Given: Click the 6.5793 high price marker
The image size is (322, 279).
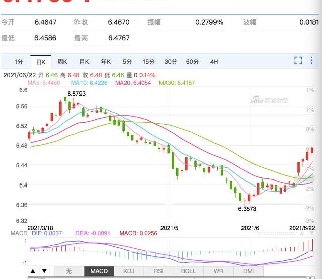Looking at the screenshot, I should point(75,94).
